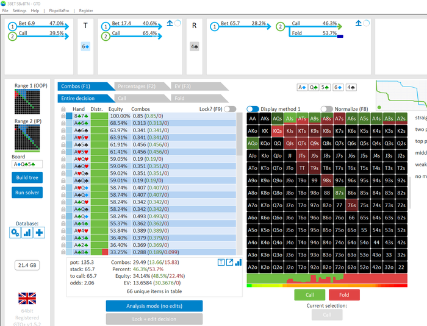Screen dimensions: 427x326
Task: Click the UK flag language icon
Action: pos(27,298)
